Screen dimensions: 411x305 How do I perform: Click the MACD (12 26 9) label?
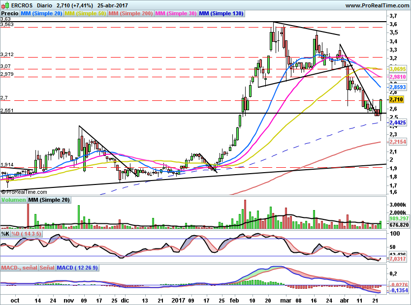[x=77, y=268]
